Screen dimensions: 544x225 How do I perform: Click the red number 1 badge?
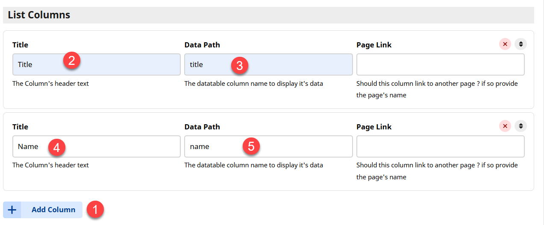tap(95, 210)
